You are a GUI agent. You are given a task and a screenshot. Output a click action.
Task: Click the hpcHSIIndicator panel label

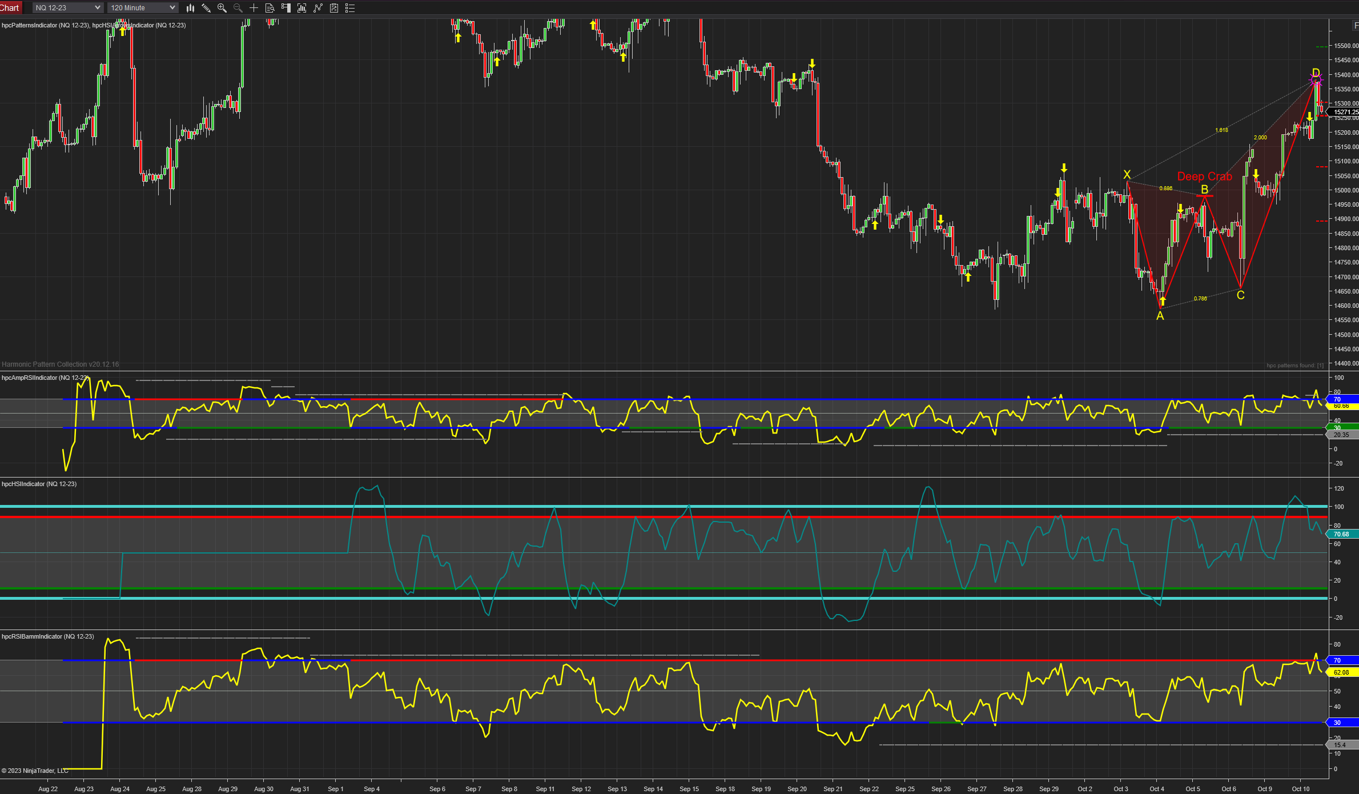[39, 484]
